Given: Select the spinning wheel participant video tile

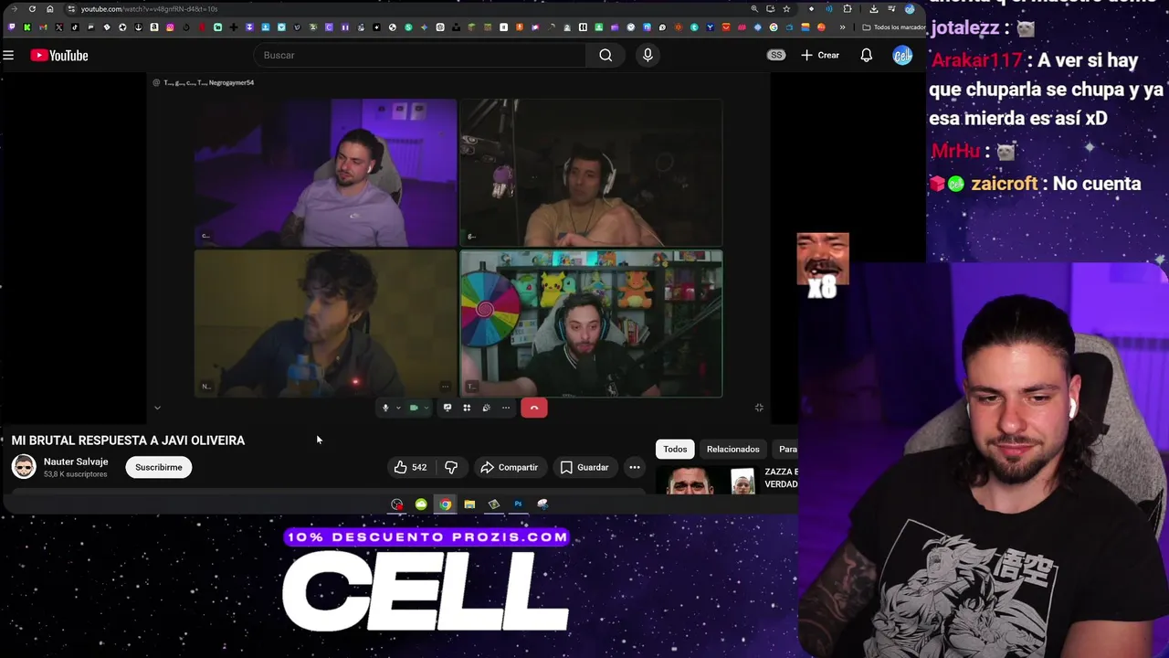Looking at the screenshot, I should point(591,324).
